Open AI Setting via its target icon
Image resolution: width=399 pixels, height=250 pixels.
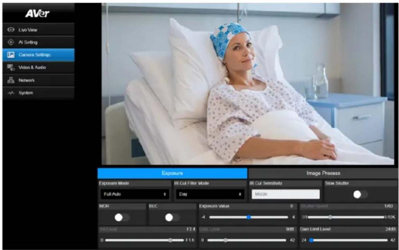pyautogui.click(x=11, y=42)
